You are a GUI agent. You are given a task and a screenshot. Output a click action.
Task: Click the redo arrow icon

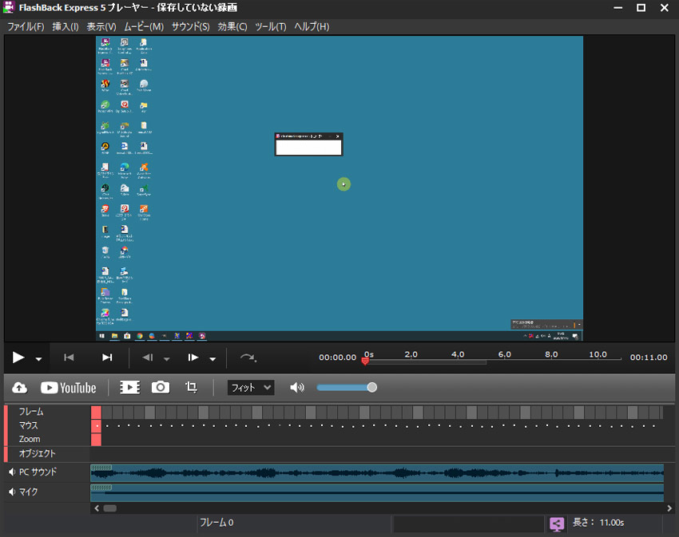tap(248, 357)
